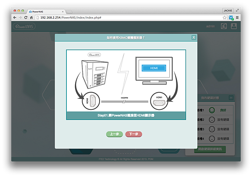Click the JACKIE profile button
The image size is (252, 177).
point(228,10)
